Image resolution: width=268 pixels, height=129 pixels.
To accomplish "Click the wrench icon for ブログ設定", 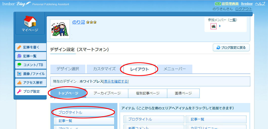I will (x=19, y=91).
